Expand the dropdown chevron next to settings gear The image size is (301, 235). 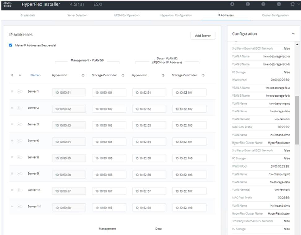point(298,4)
